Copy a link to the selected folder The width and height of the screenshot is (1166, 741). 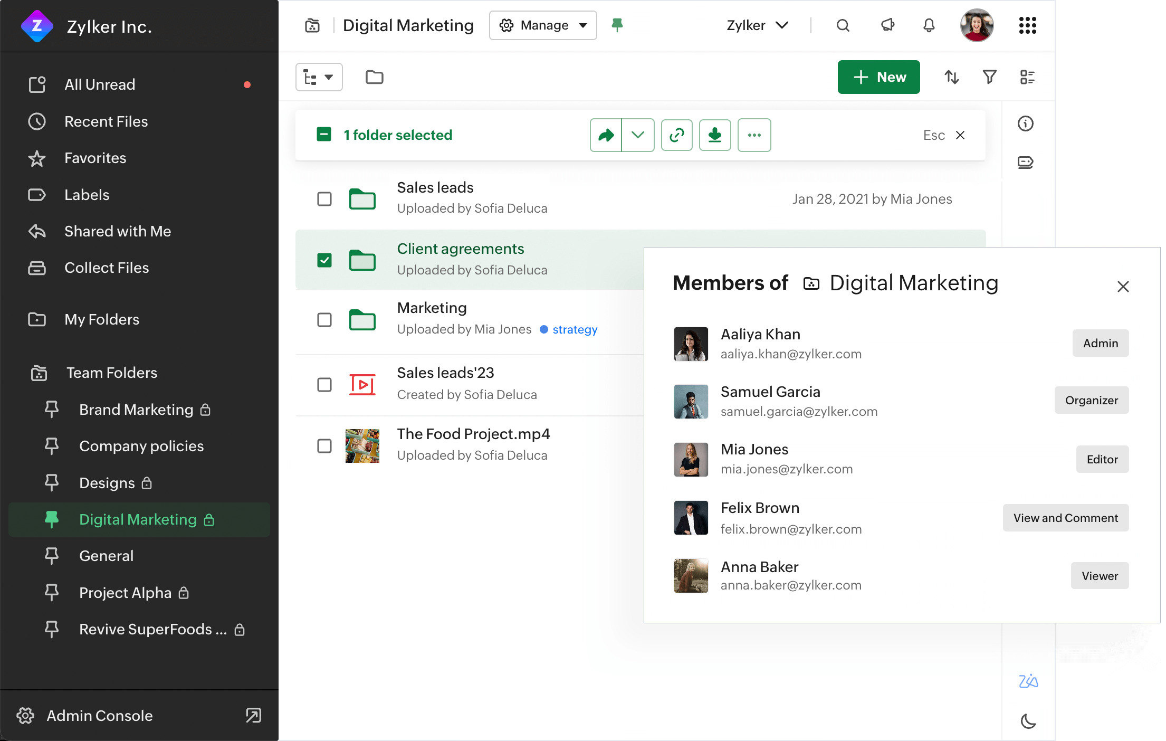click(677, 135)
